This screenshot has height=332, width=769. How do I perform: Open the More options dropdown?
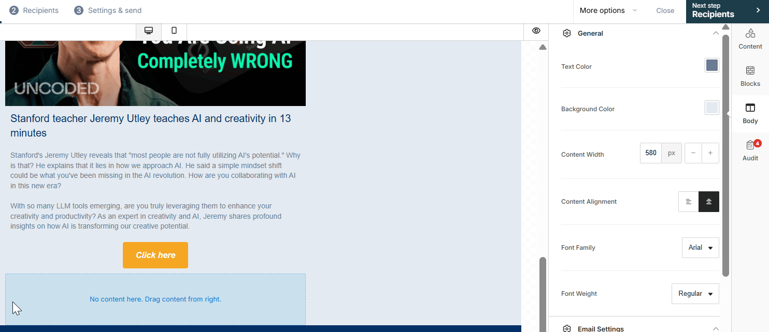click(608, 10)
